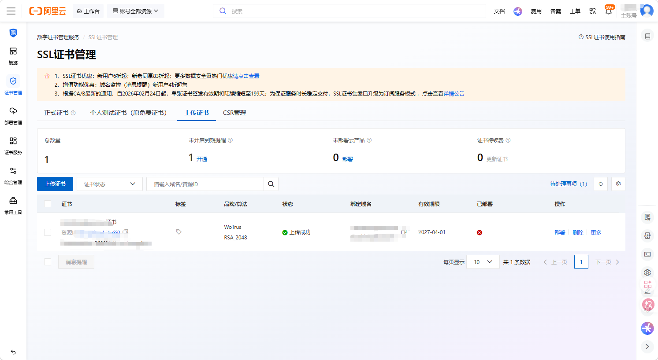The height and width of the screenshot is (360, 658).
Task: Click 删除 to delete the certificate
Action: point(578,232)
